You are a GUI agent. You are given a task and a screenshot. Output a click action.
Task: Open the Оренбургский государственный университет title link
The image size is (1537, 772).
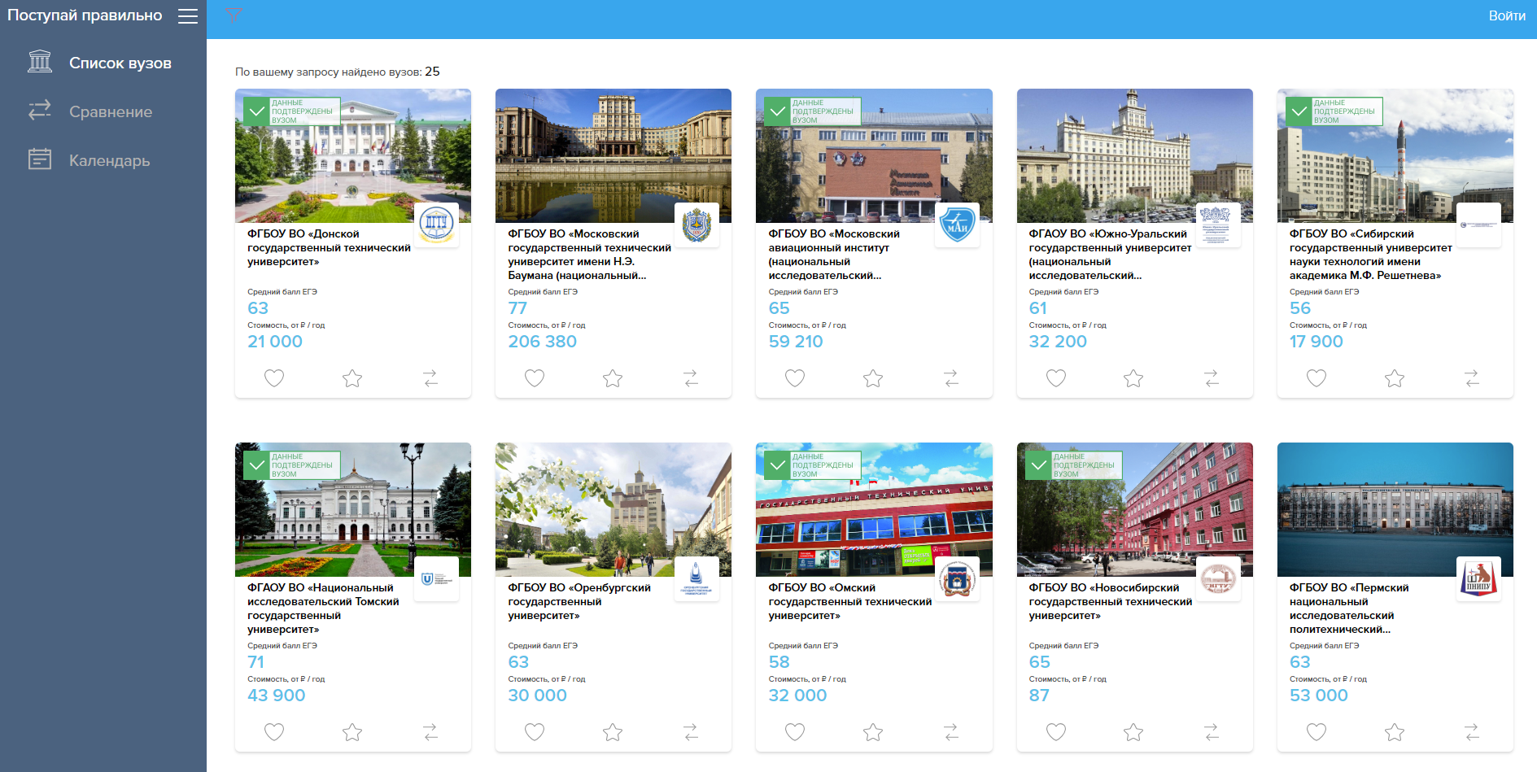coord(579,601)
